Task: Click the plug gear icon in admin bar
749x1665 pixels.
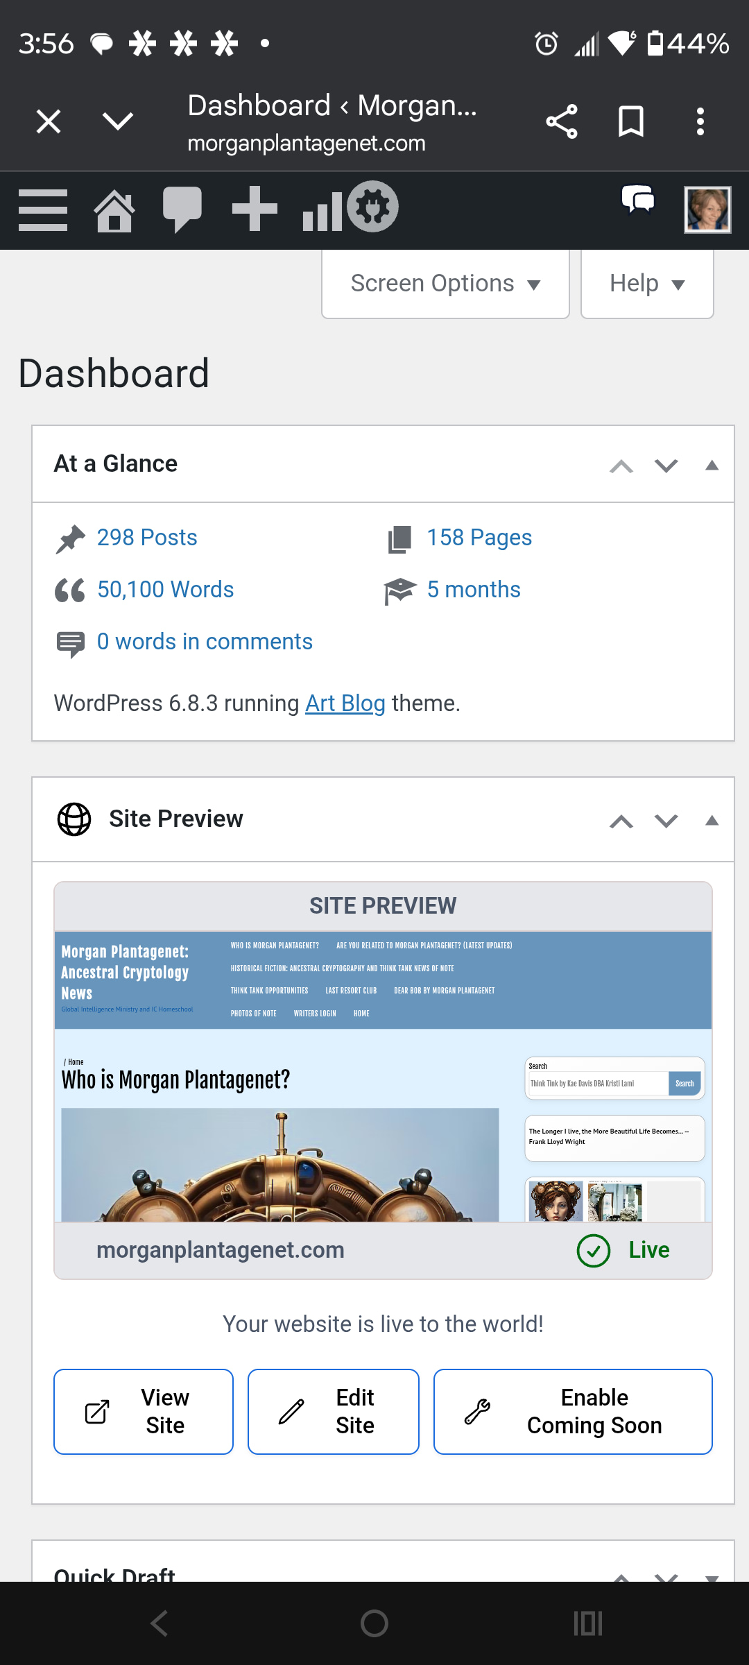Action: tap(373, 207)
